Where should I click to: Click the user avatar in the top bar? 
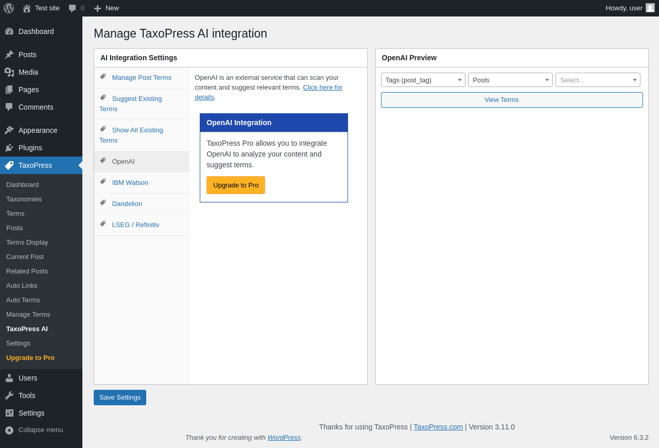(650, 8)
